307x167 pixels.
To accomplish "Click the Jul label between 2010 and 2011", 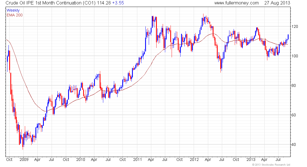I will coord(108,159).
